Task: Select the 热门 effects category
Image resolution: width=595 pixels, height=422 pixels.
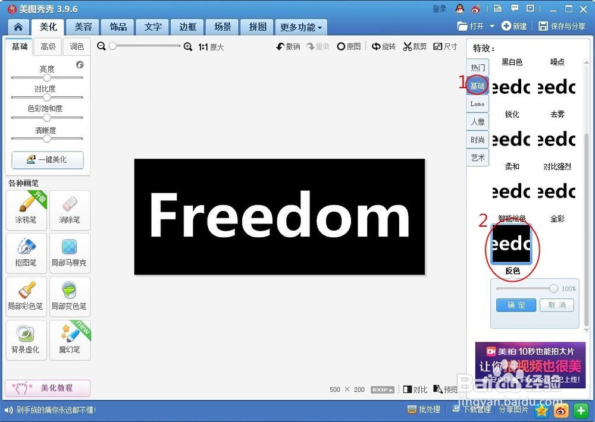Action: pos(477,68)
